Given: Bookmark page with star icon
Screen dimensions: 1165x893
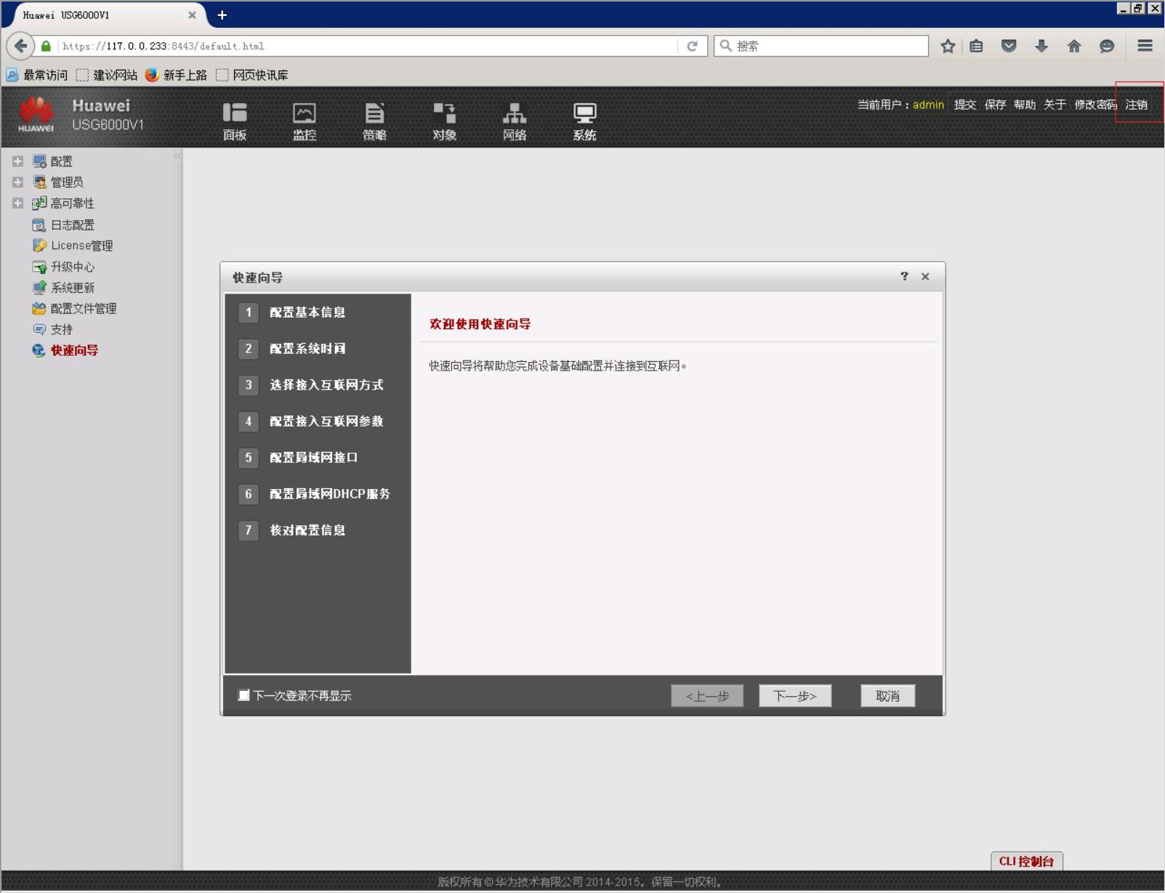Looking at the screenshot, I should pyautogui.click(x=948, y=46).
